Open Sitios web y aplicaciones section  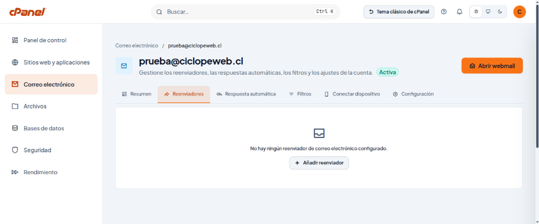coord(51,62)
